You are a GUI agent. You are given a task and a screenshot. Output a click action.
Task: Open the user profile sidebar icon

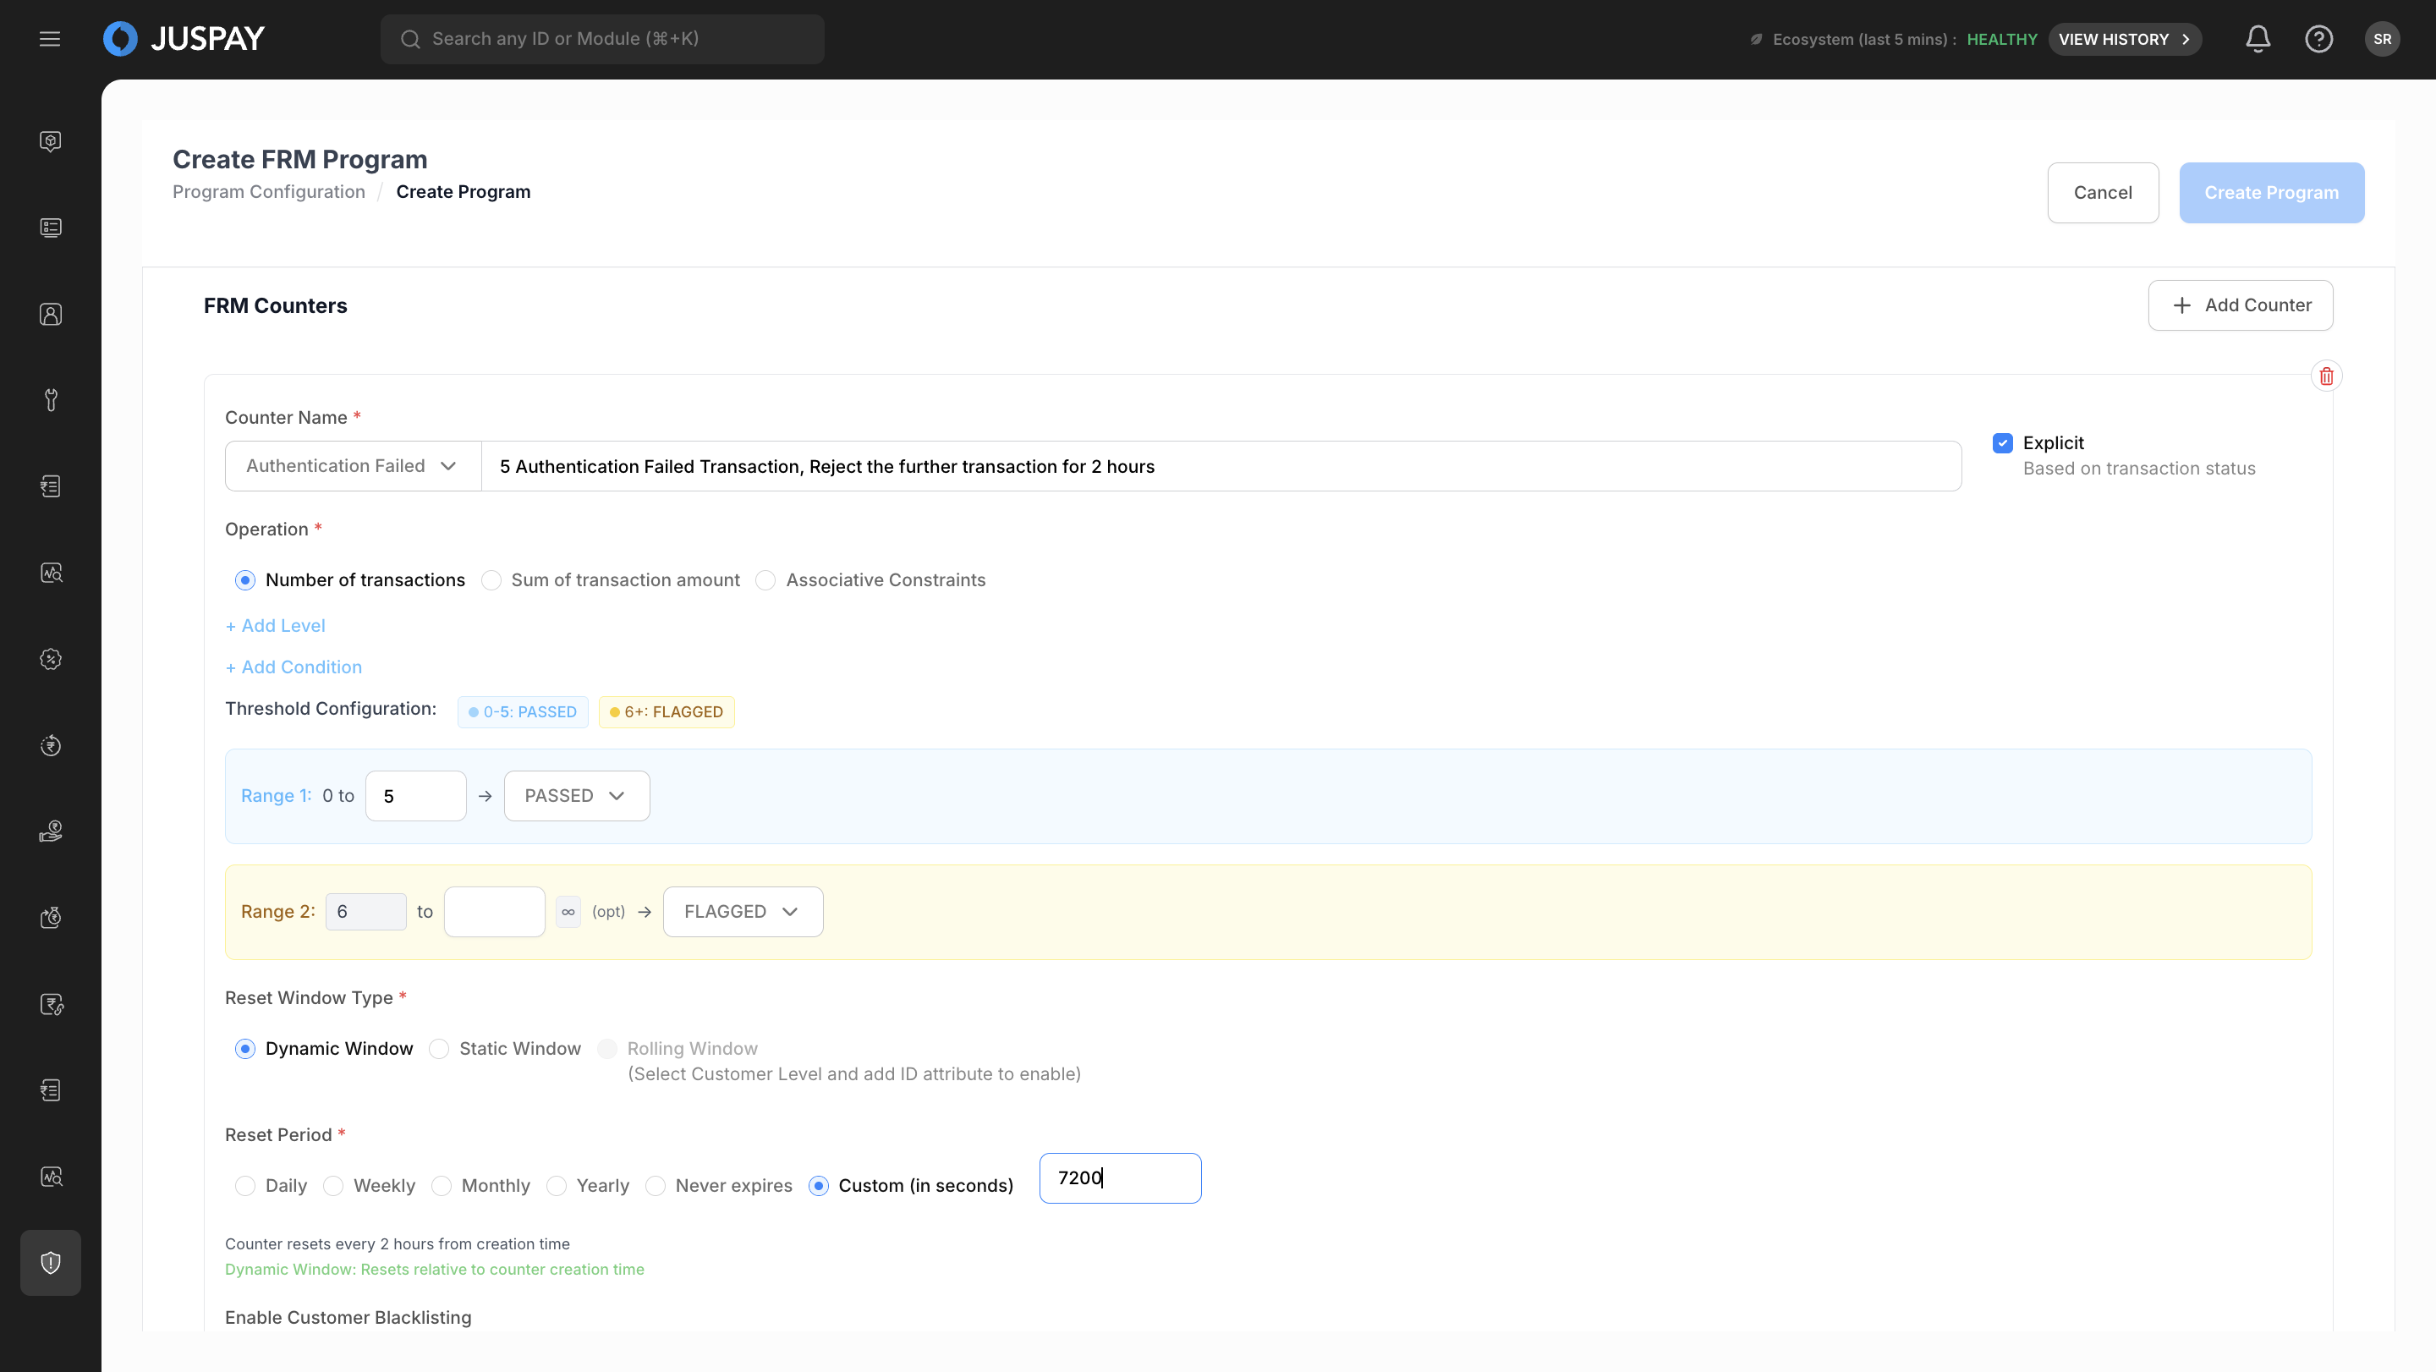[x=51, y=314]
